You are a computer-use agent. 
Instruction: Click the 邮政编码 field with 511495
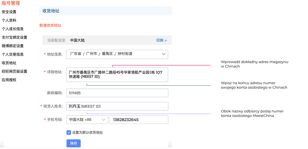(117, 93)
